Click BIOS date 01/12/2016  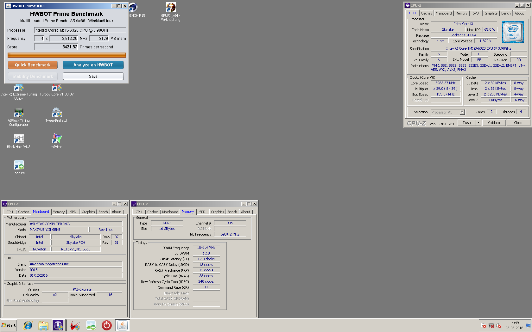[75, 275]
